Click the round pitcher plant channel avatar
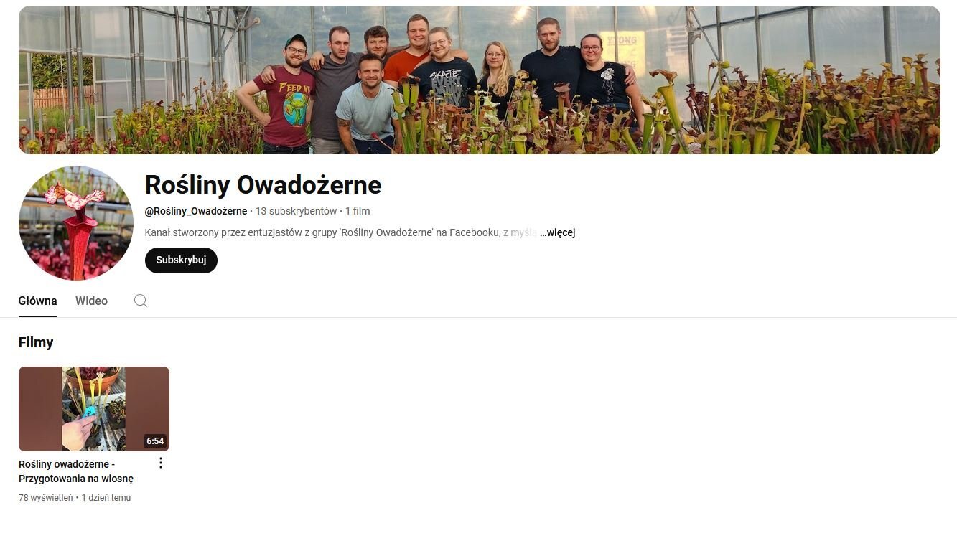The height and width of the screenshot is (546, 957). [x=76, y=223]
